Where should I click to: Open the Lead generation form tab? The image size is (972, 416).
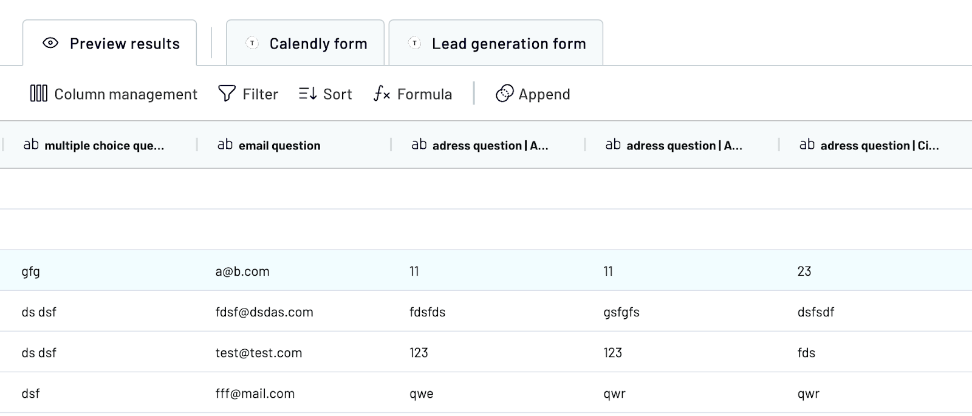click(496, 43)
